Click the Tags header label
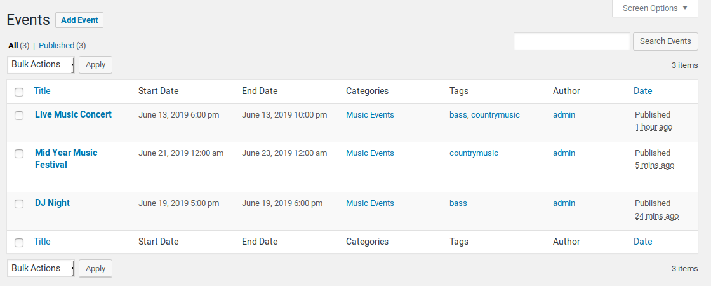Viewport: 711px width, 286px height. coord(459,91)
